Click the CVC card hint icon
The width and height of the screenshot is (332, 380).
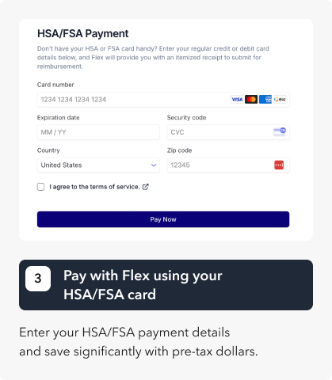[x=280, y=131]
